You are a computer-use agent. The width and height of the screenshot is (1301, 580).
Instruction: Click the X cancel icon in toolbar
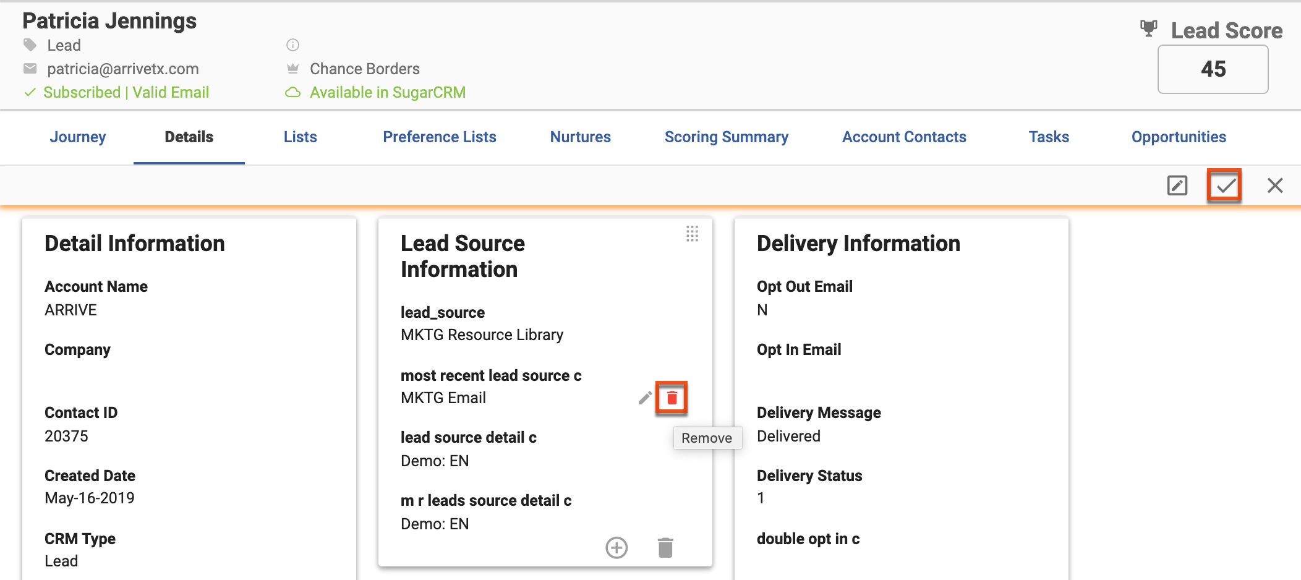coord(1274,186)
